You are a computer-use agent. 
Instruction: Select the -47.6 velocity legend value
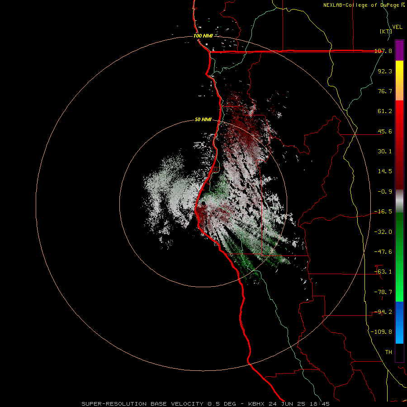(383, 252)
